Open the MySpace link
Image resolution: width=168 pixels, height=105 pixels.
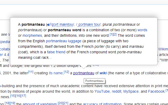[131, 91]
